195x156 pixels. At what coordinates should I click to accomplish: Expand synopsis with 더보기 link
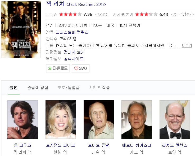(x=187, y=45)
